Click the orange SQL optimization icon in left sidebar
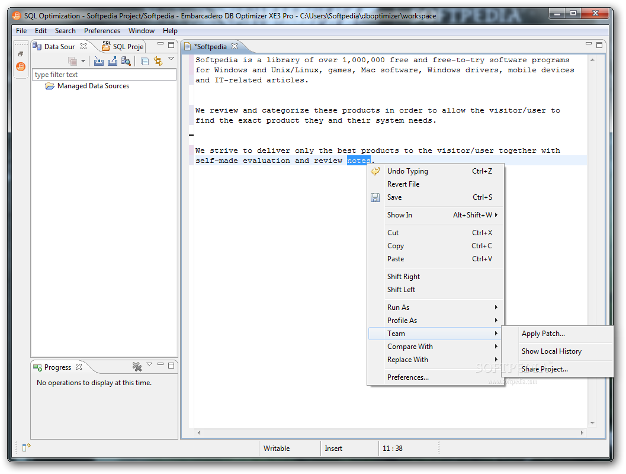Viewport: 626px width, 474px height. (x=21, y=67)
